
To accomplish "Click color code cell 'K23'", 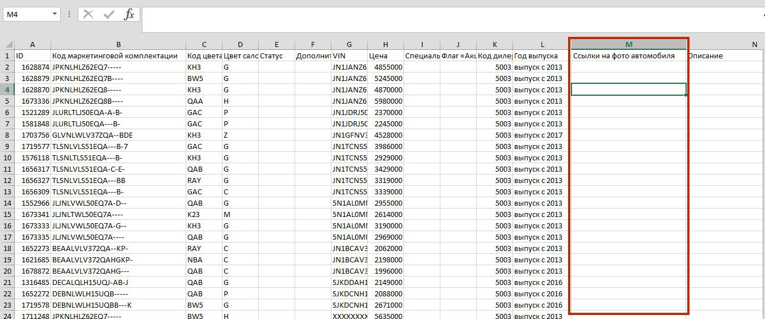I will tap(204, 214).
